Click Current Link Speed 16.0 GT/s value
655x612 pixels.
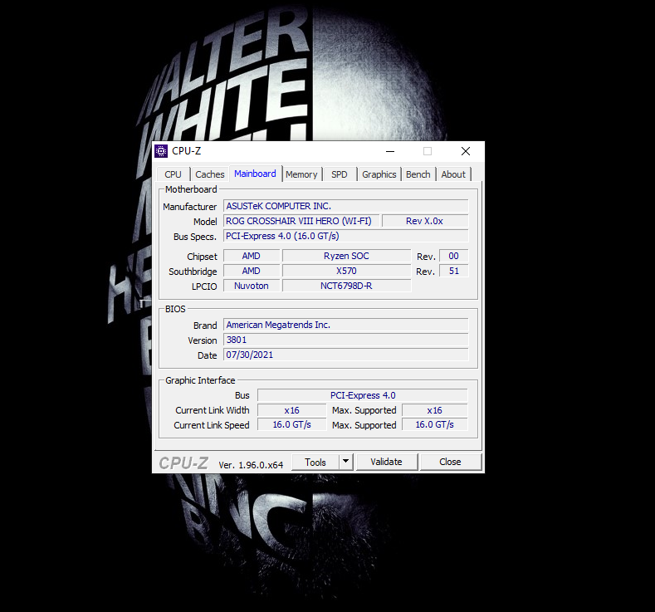click(x=291, y=424)
